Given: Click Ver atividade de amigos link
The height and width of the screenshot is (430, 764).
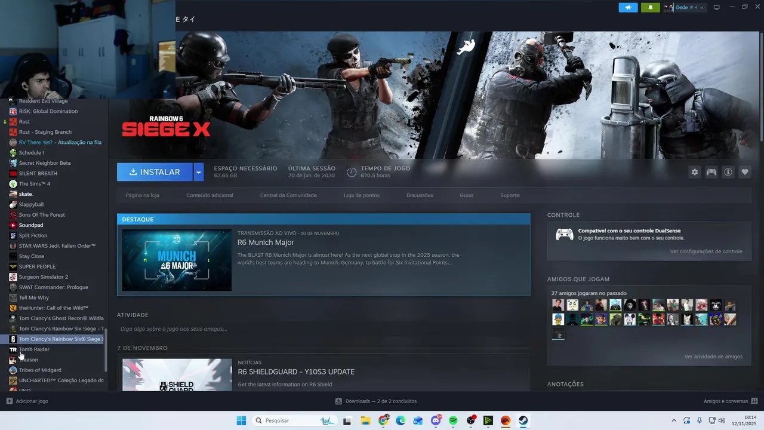Looking at the screenshot, I should click(713, 357).
